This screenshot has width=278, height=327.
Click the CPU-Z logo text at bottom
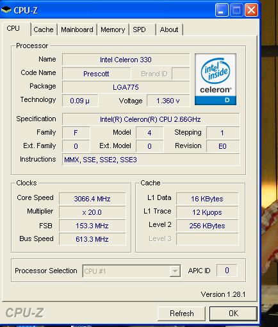click(x=24, y=313)
